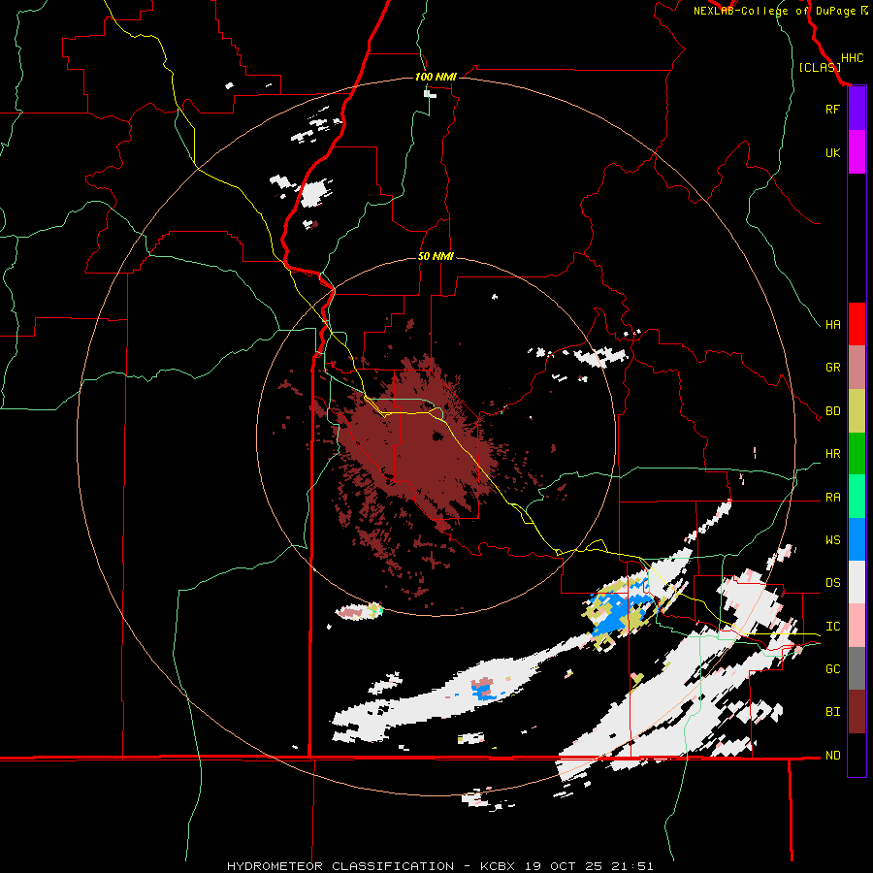Viewport: 873px width, 873px height.
Task: Click the RF legend label
Action: click(832, 109)
